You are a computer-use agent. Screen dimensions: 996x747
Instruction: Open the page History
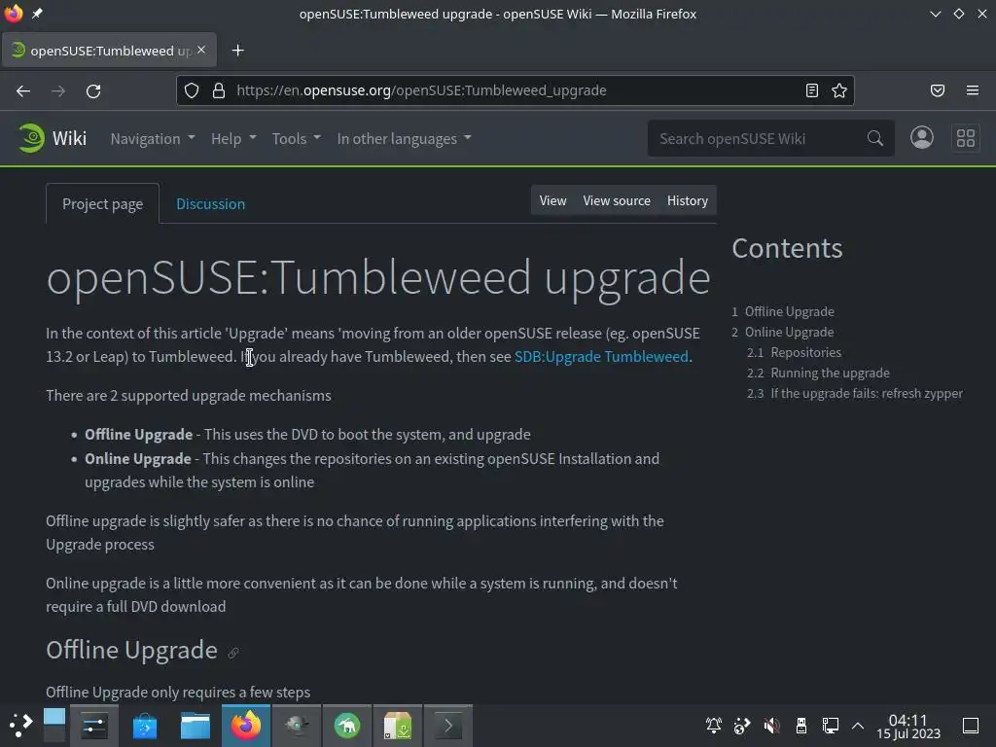pyautogui.click(x=688, y=200)
